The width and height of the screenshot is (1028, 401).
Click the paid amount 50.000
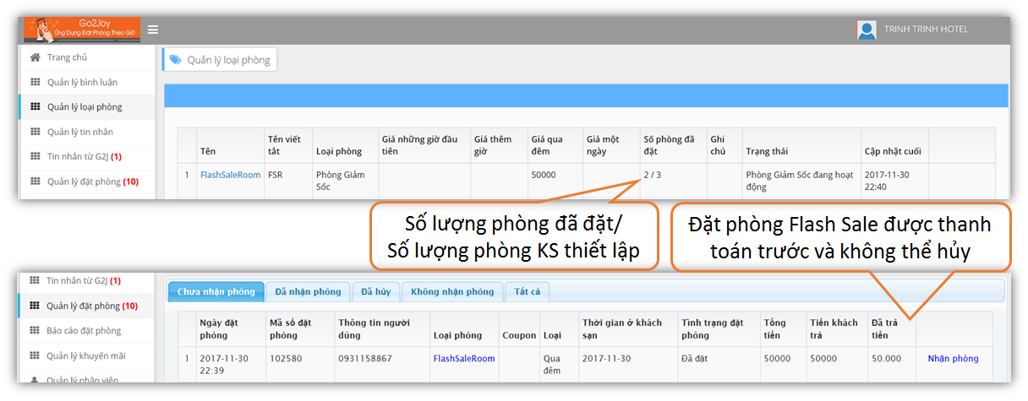point(886,359)
